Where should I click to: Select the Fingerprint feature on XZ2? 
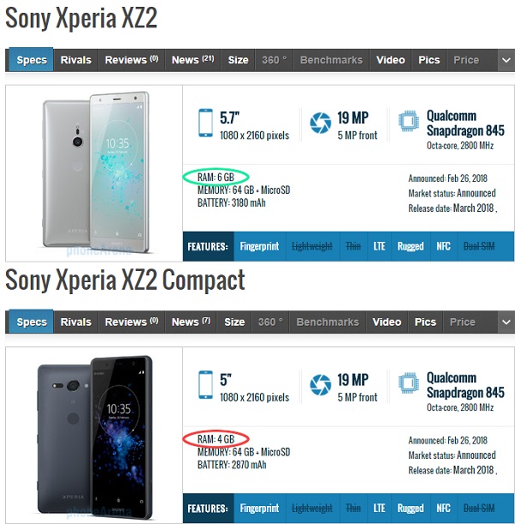coord(259,247)
